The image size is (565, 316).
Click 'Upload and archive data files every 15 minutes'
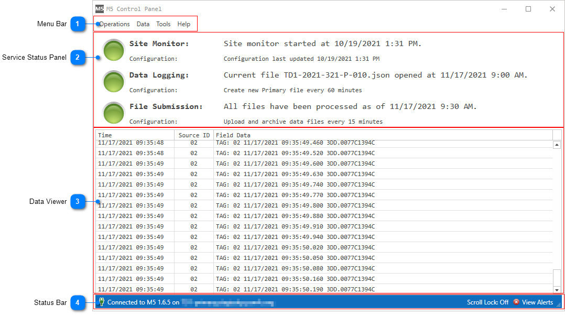[x=303, y=122]
